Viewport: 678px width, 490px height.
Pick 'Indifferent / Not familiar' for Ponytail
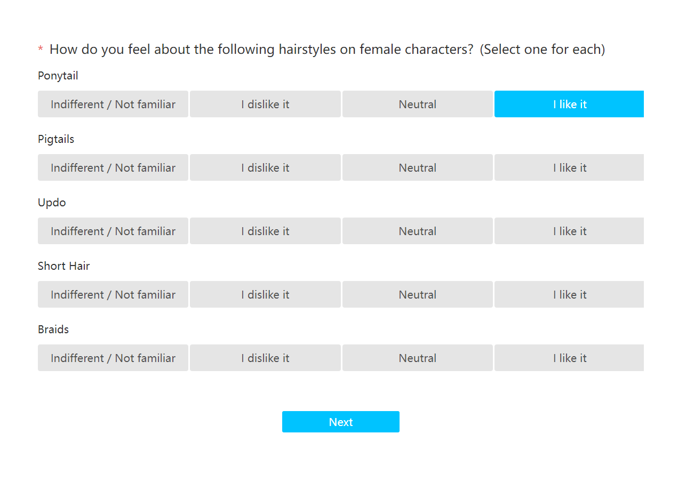tap(113, 104)
